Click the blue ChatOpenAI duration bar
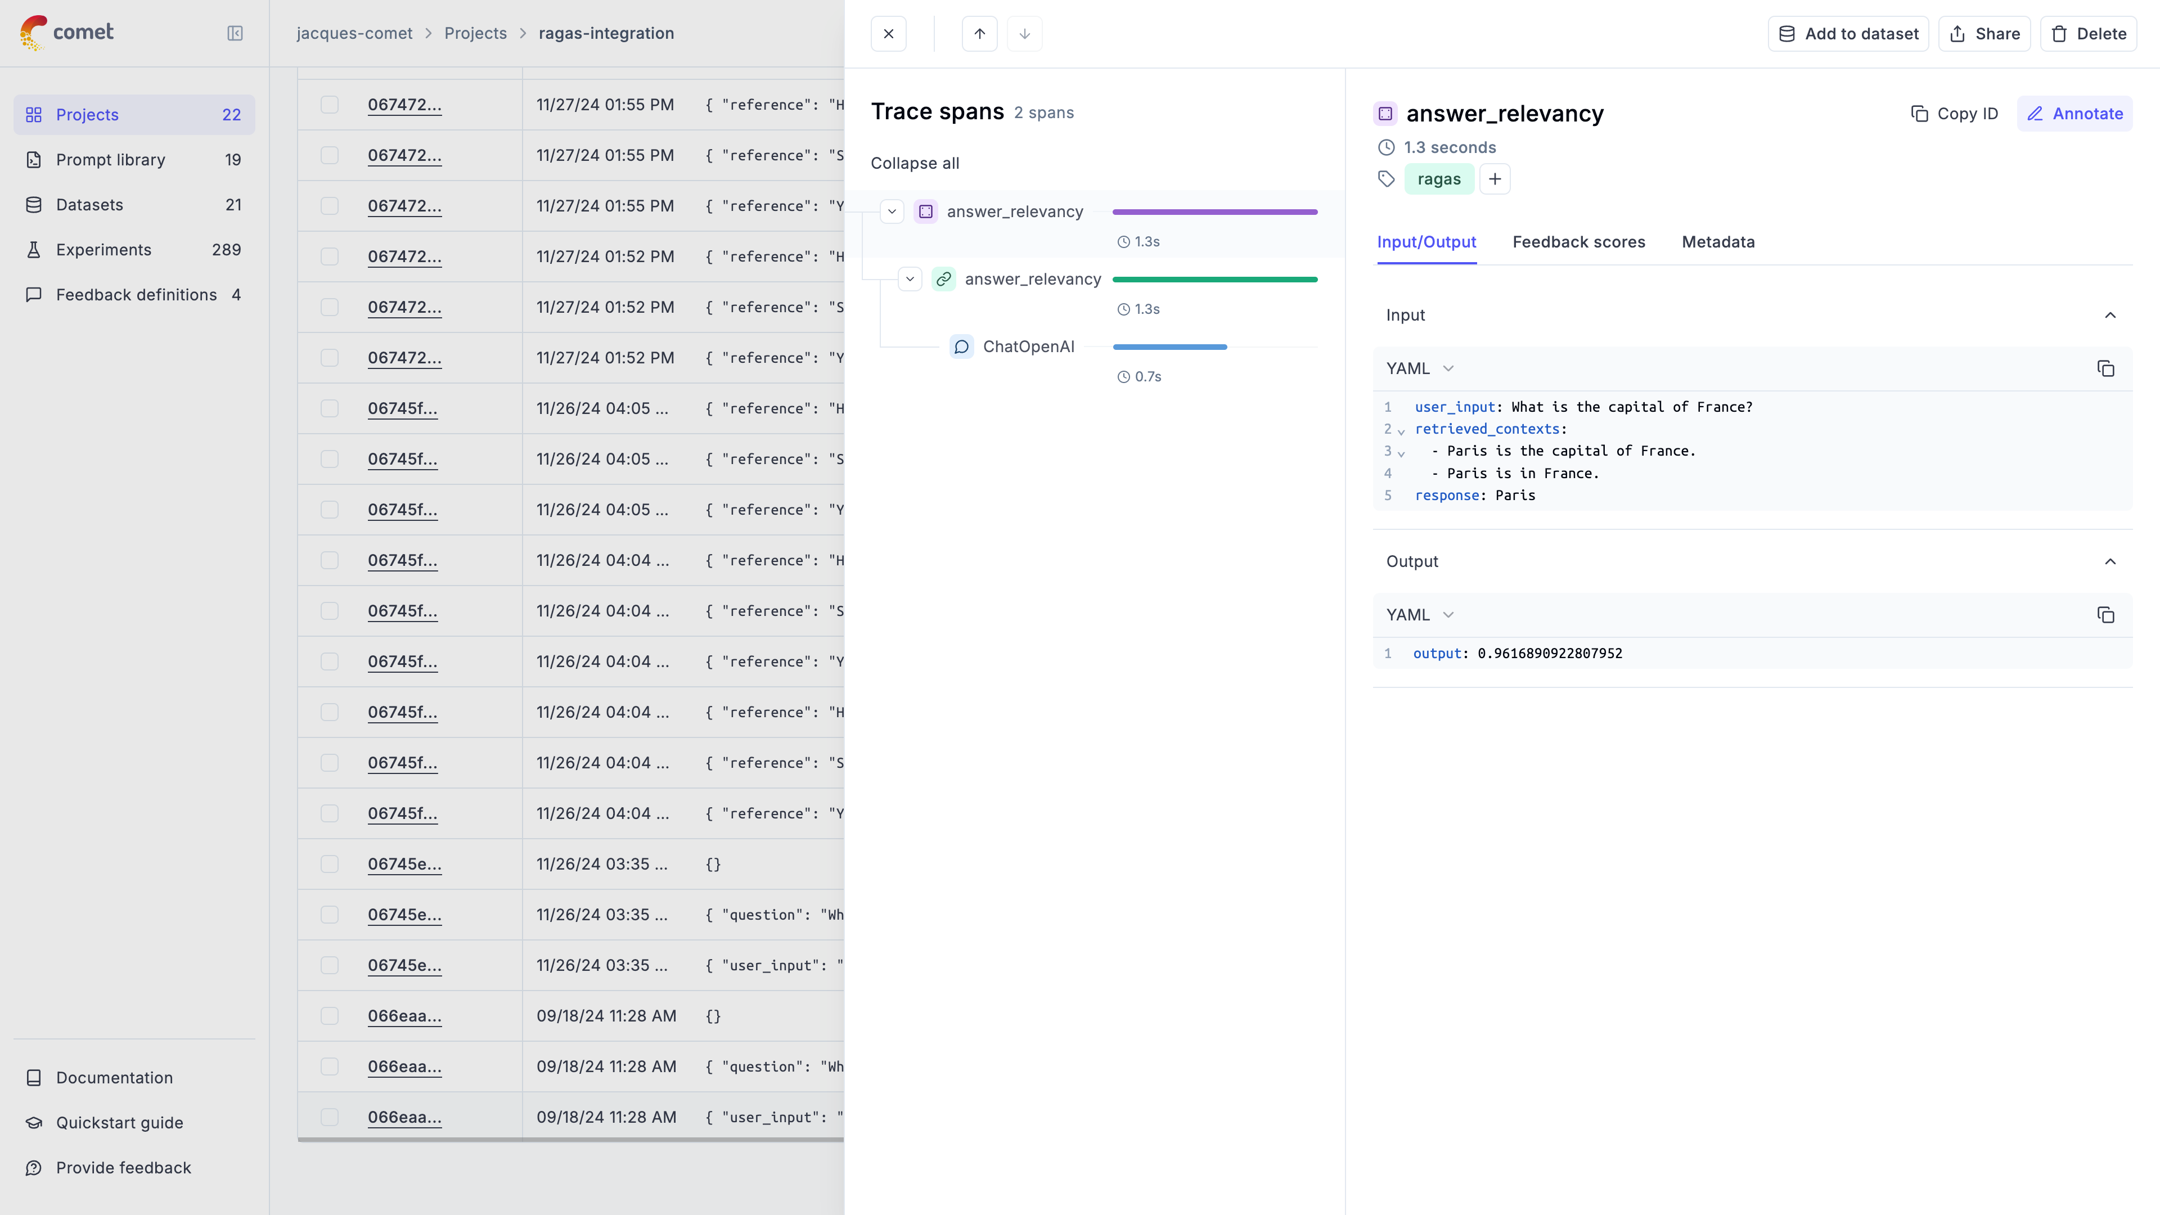This screenshot has height=1215, width=2160. 1169,347
